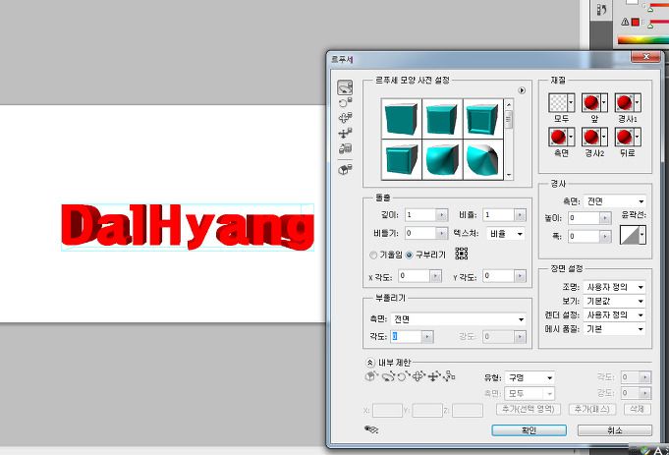This screenshot has height=455, width=669.
Task: Choose the second cube preset in top row
Action: tap(442, 119)
